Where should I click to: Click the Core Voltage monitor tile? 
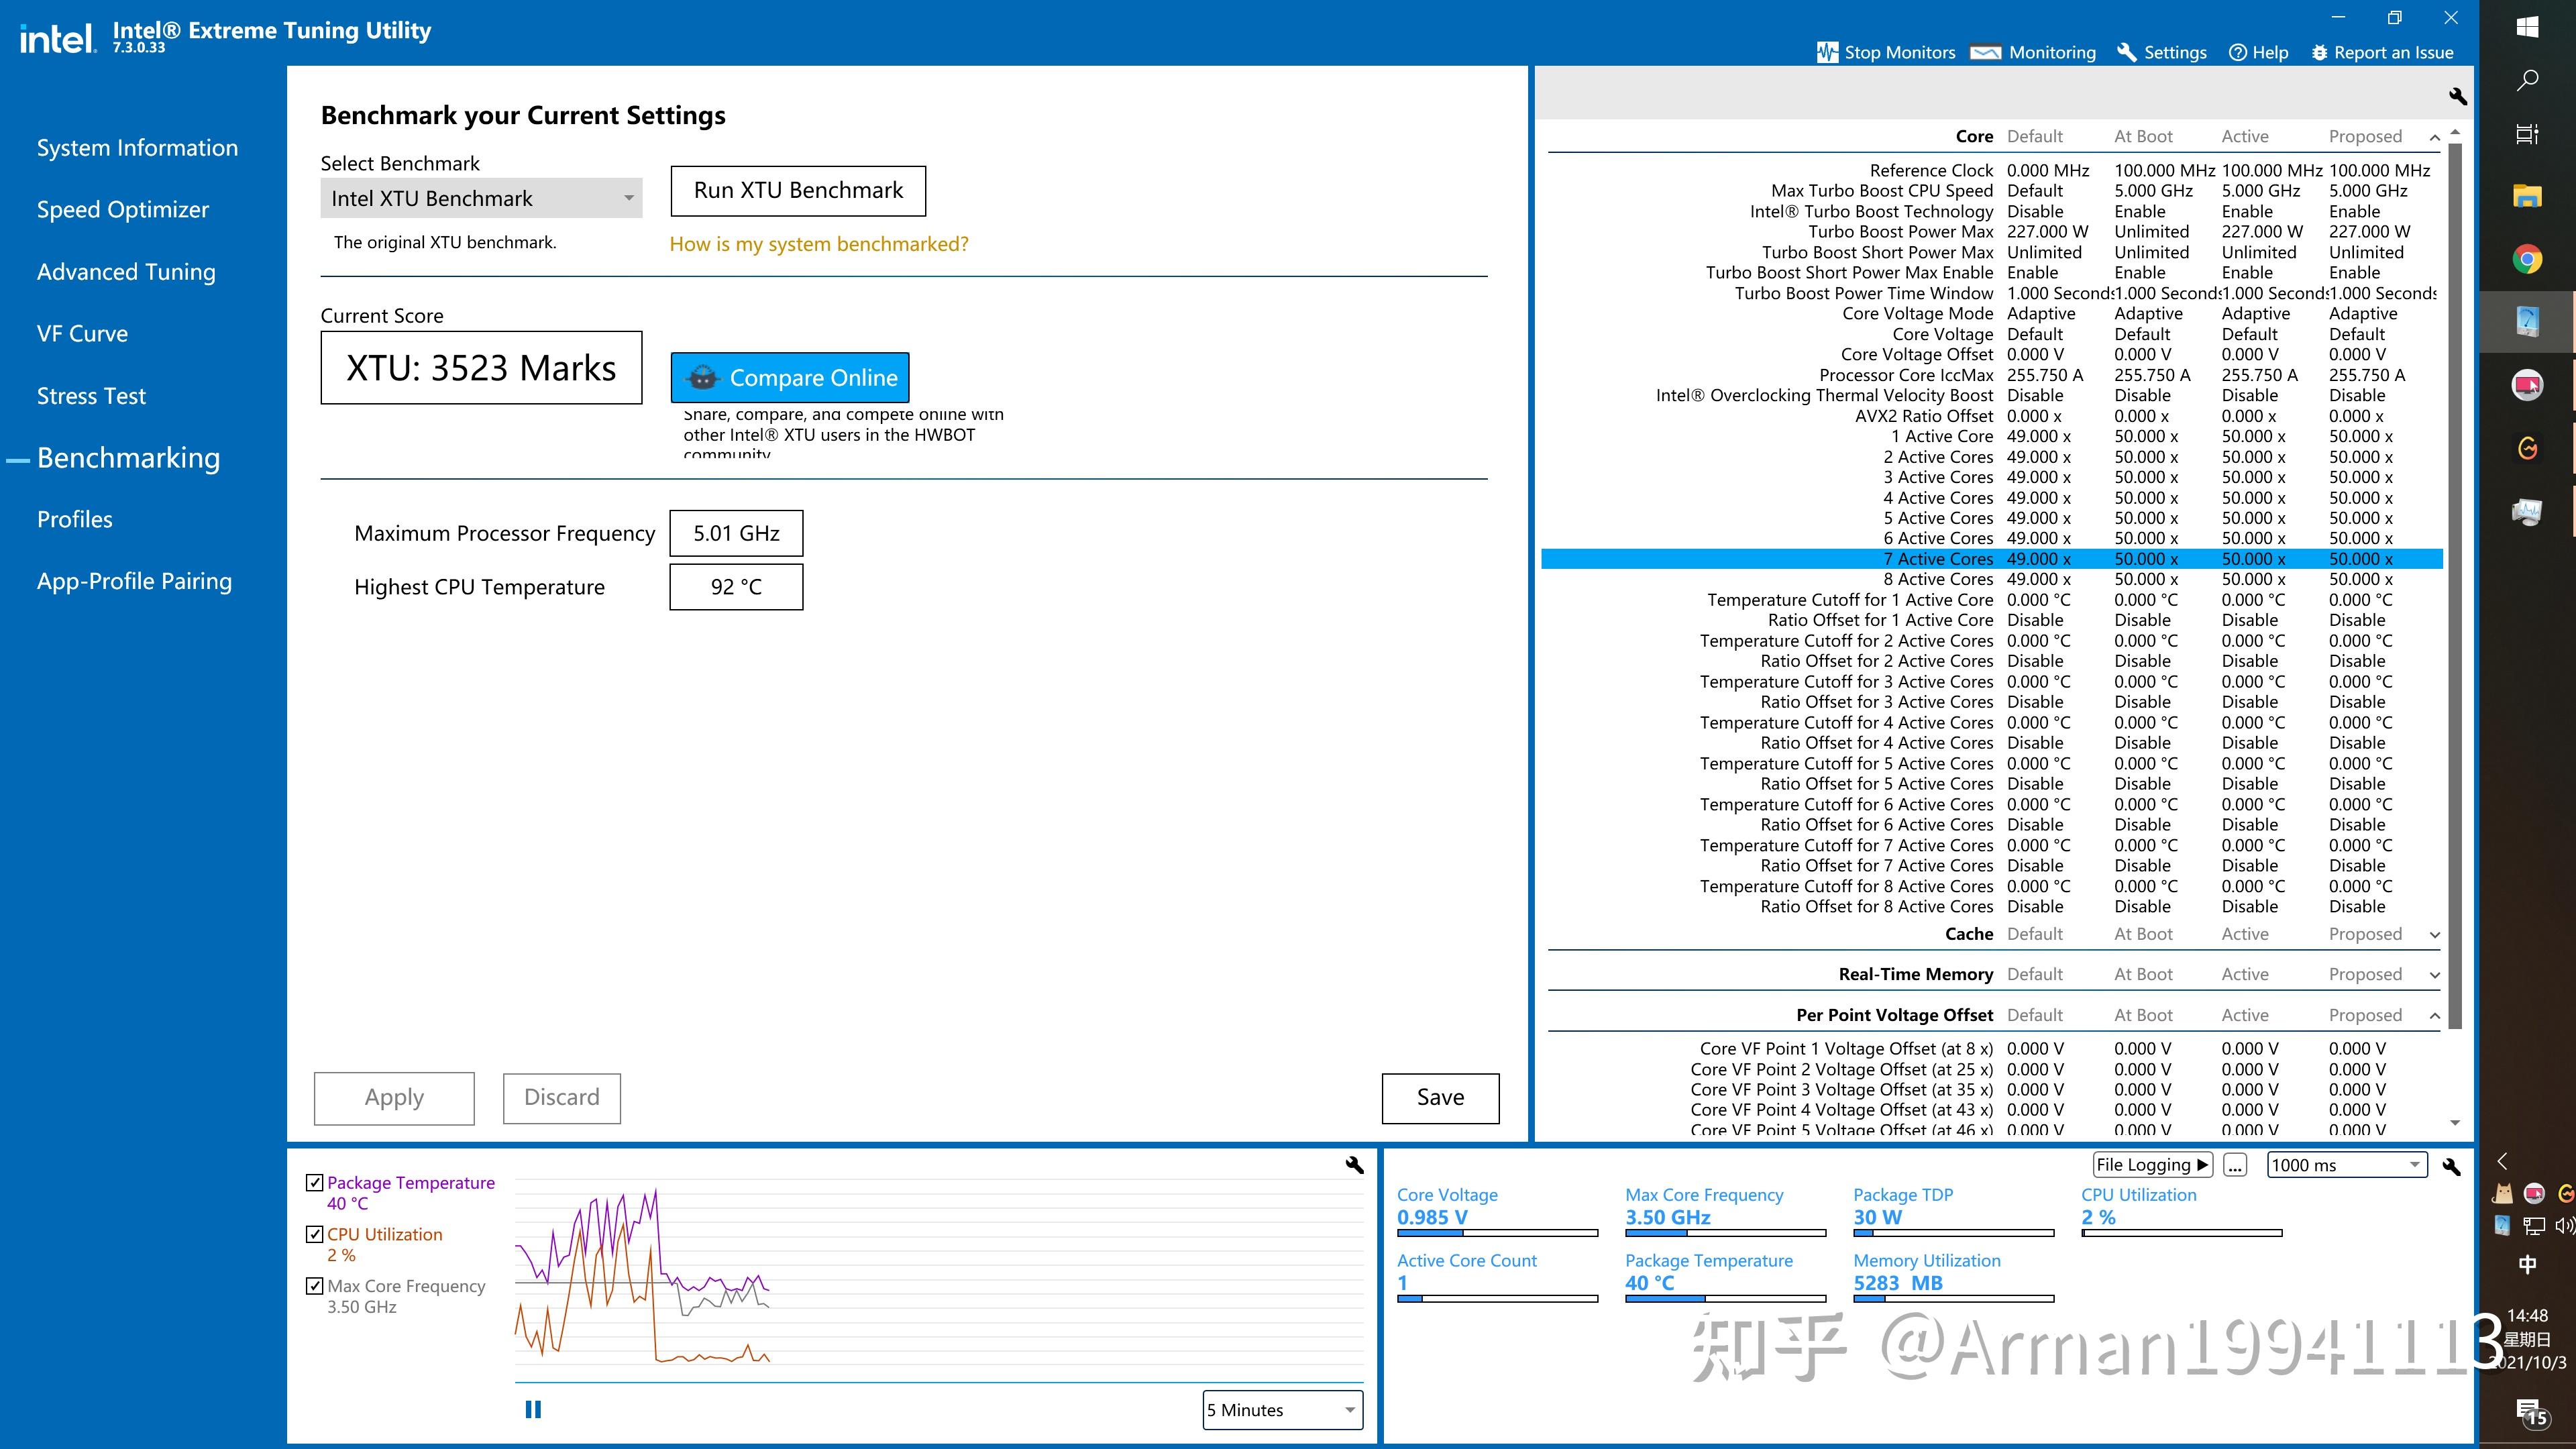tap(1497, 1213)
